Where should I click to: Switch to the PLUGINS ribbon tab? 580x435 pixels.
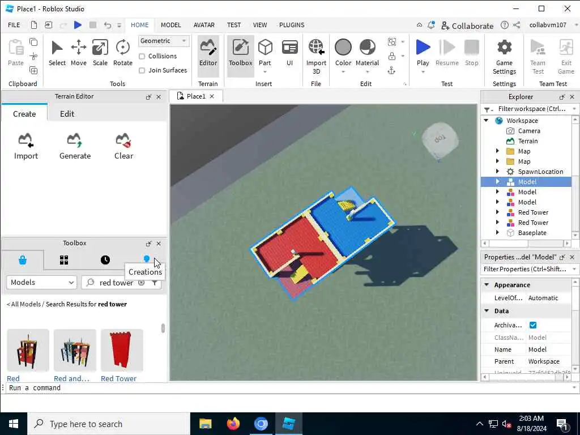point(292,25)
